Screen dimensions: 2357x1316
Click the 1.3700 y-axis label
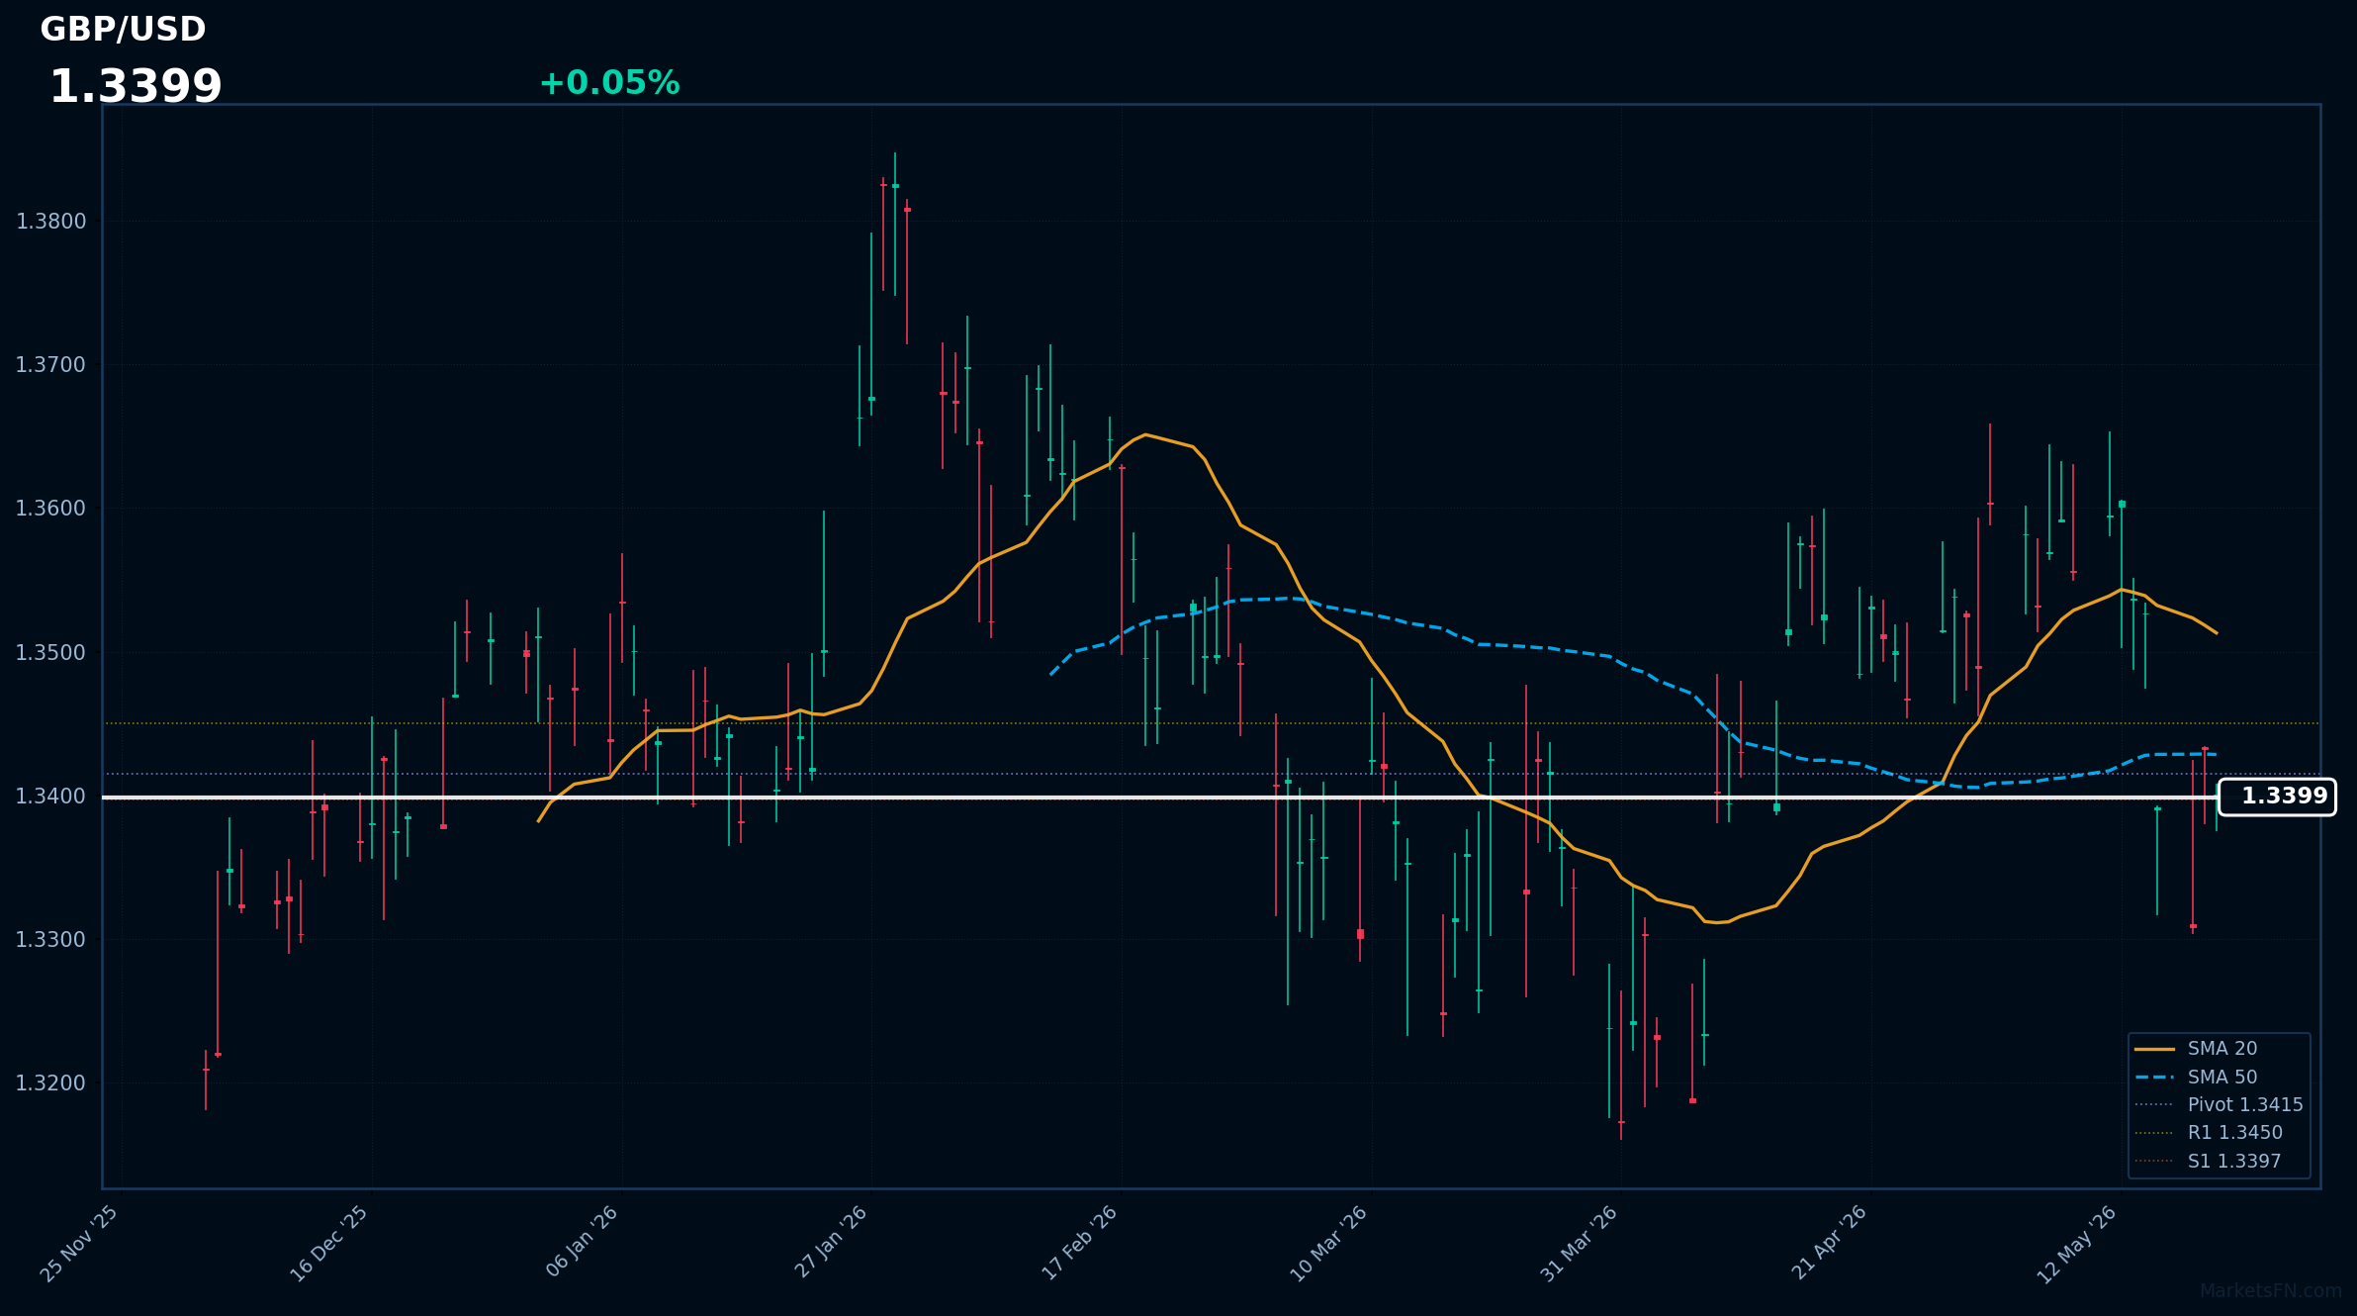tap(51, 365)
